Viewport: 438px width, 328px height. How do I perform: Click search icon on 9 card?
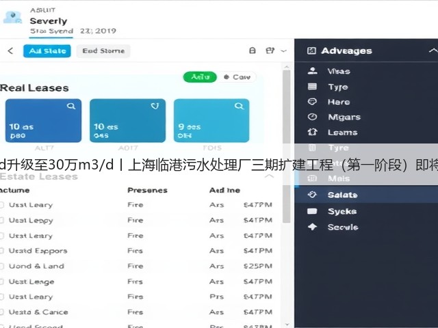coord(239,107)
